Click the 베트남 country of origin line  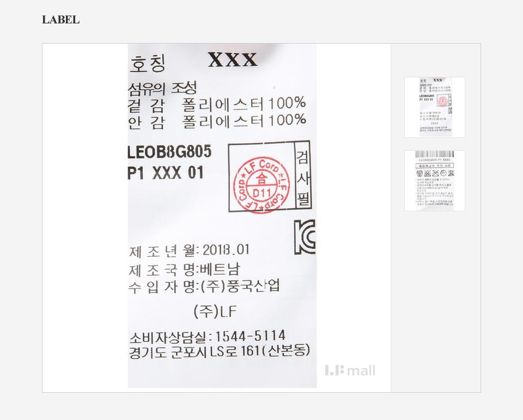pos(185,270)
